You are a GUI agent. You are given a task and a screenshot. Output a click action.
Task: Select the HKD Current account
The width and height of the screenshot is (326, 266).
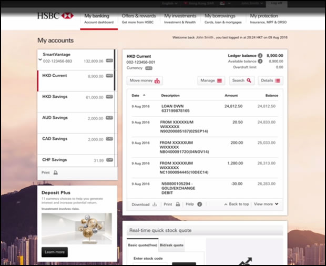(76, 81)
